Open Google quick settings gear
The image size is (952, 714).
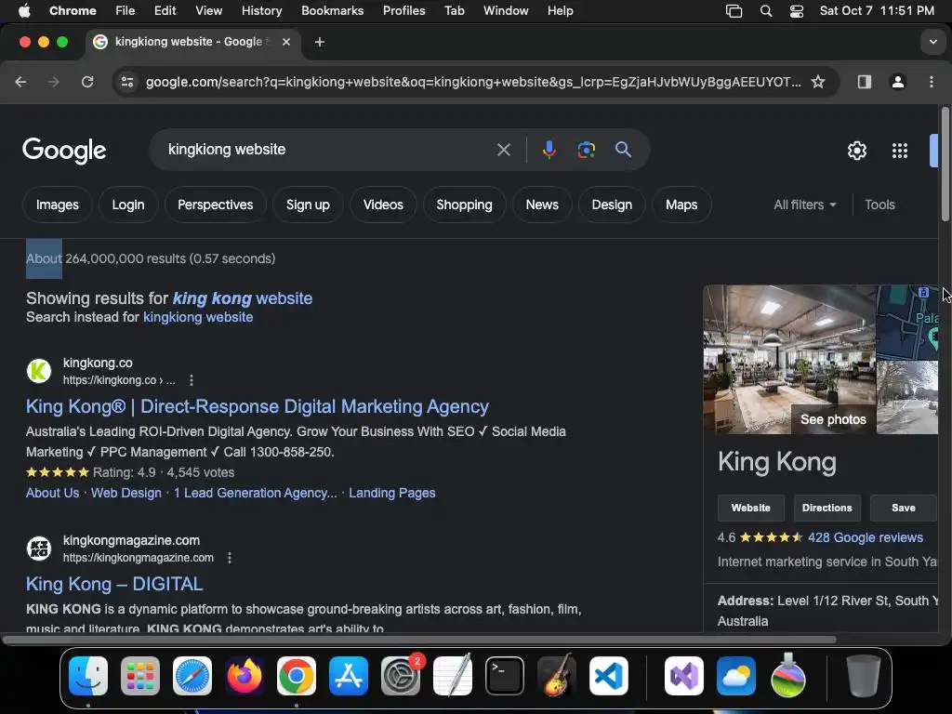[x=856, y=151]
